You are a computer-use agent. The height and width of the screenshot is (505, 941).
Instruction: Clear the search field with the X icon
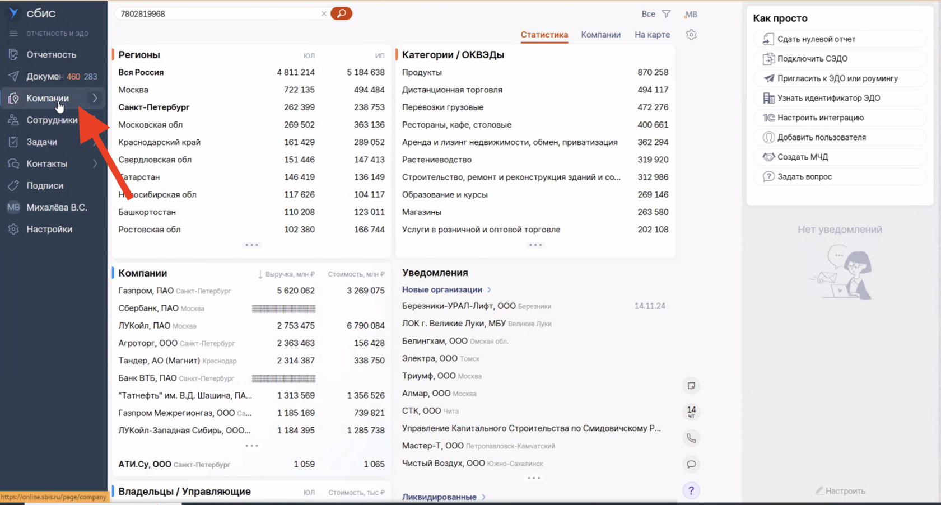(x=324, y=14)
